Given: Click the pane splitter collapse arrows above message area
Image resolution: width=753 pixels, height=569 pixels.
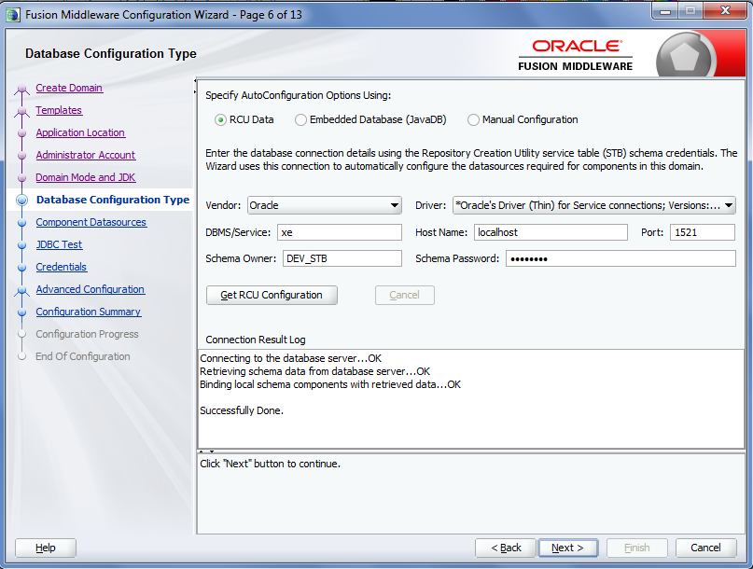Looking at the screenshot, I should 206,451.
